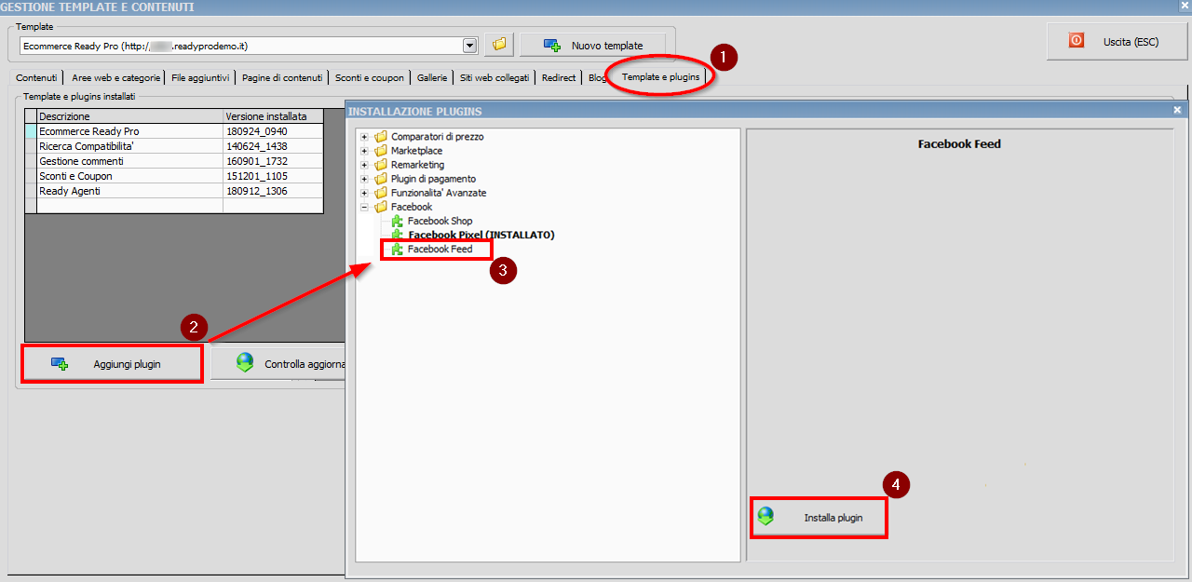Collapse the Facebook tree node
Viewport: 1192px width, 582px height.
tap(365, 207)
